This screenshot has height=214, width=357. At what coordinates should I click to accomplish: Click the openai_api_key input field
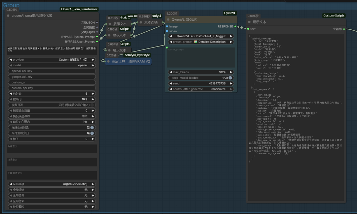52,71
